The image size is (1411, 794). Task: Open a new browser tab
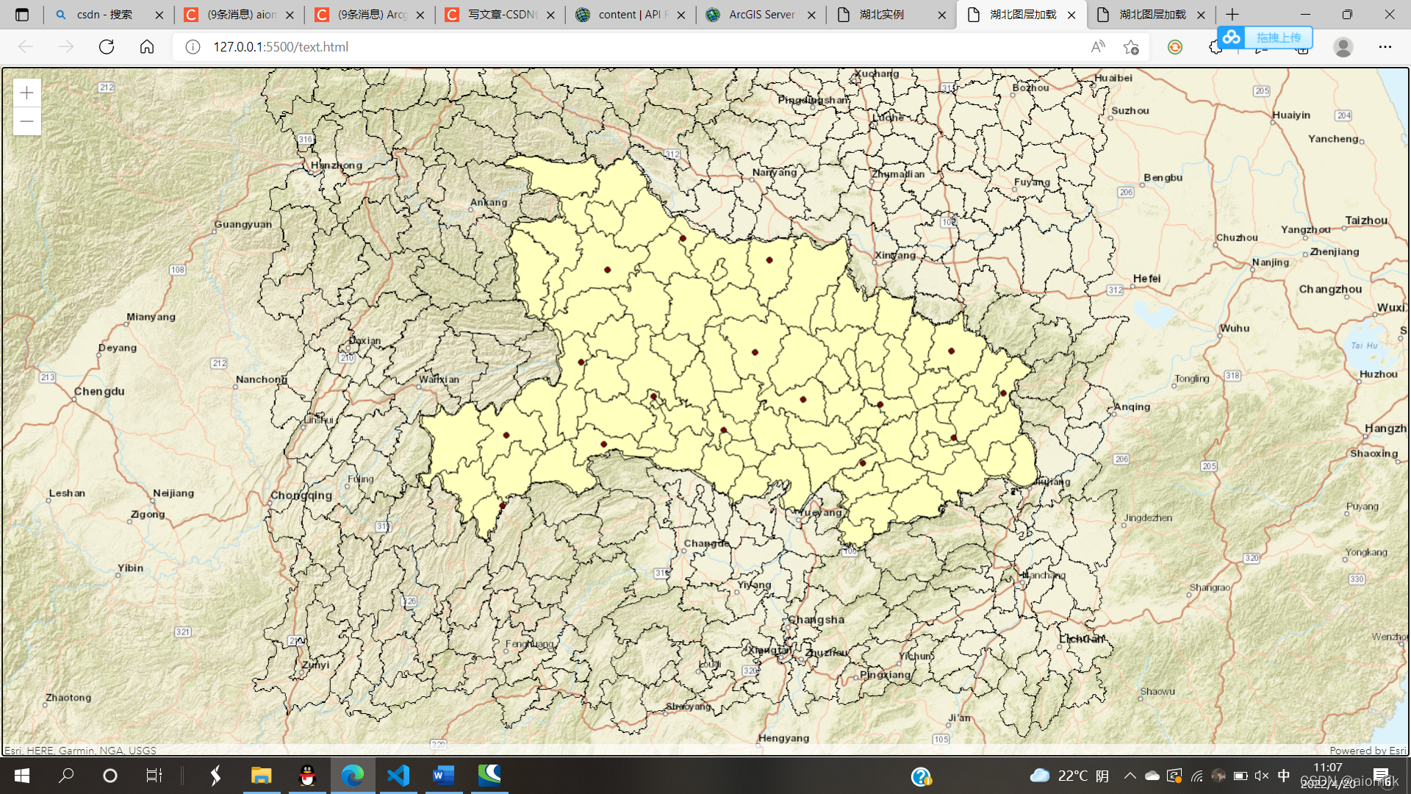pyautogui.click(x=1232, y=15)
